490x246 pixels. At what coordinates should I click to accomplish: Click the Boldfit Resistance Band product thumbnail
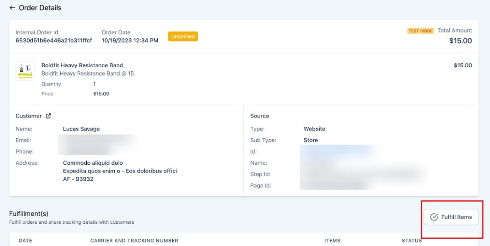coord(25,71)
